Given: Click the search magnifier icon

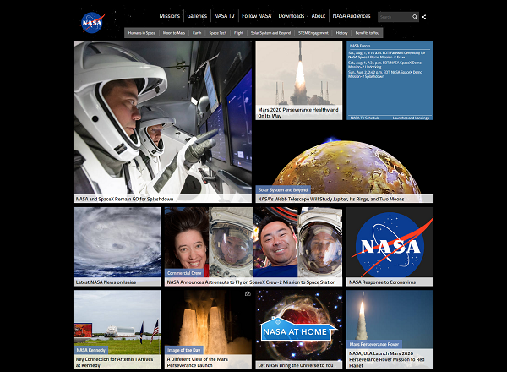Looking at the screenshot, I should 415,17.
